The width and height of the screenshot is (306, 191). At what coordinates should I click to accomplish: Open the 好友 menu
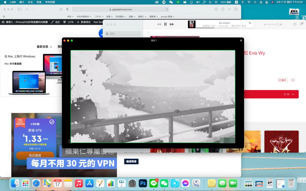(31, 2)
